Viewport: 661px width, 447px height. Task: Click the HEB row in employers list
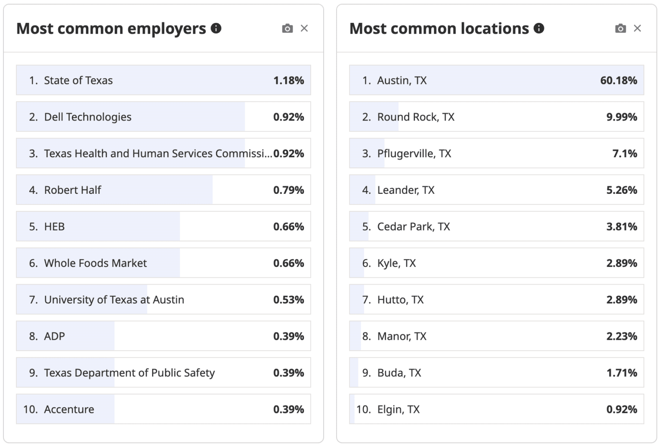point(164,227)
